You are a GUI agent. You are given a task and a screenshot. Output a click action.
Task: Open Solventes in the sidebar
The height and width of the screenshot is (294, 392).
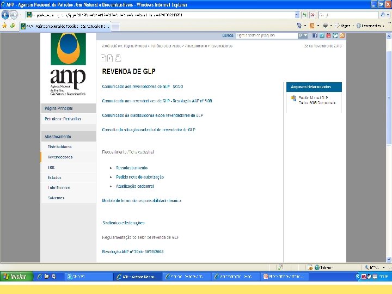[x=68, y=198]
